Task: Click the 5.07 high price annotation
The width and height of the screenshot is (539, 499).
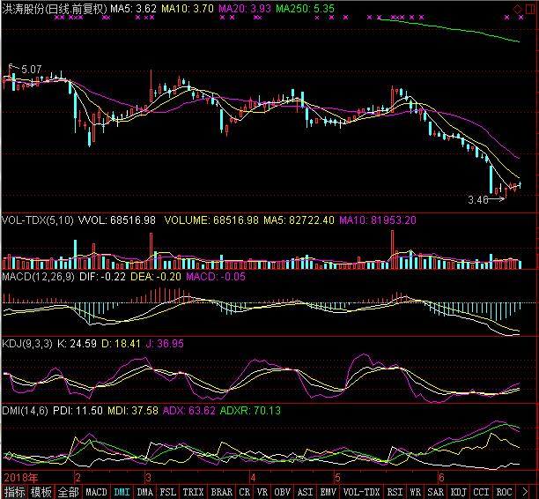Action: click(32, 70)
